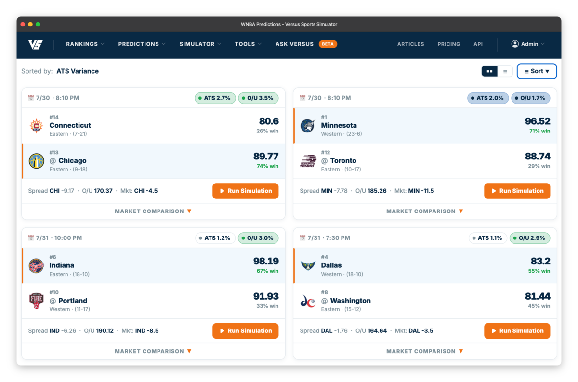
Task: Run Simulation for Minnesota at Toronto
Action: (x=517, y=191)
